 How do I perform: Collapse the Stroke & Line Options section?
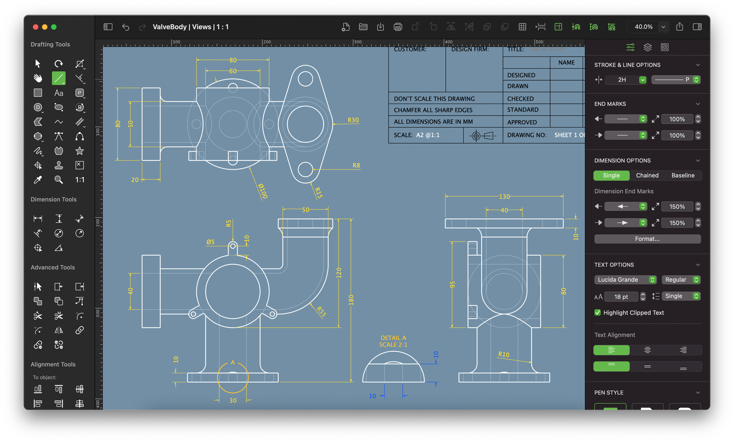698,65
